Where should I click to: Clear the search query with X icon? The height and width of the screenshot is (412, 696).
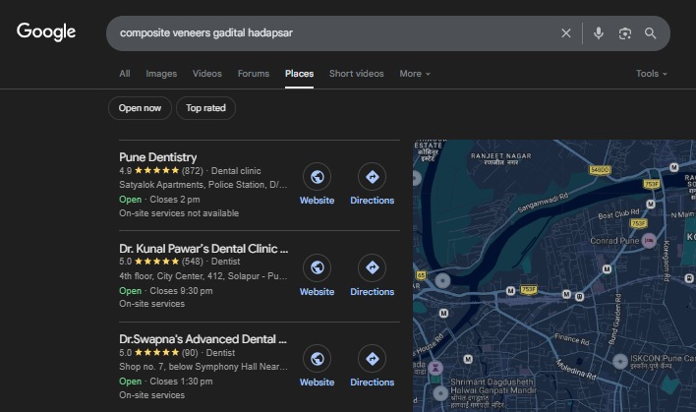pos(566,33)
